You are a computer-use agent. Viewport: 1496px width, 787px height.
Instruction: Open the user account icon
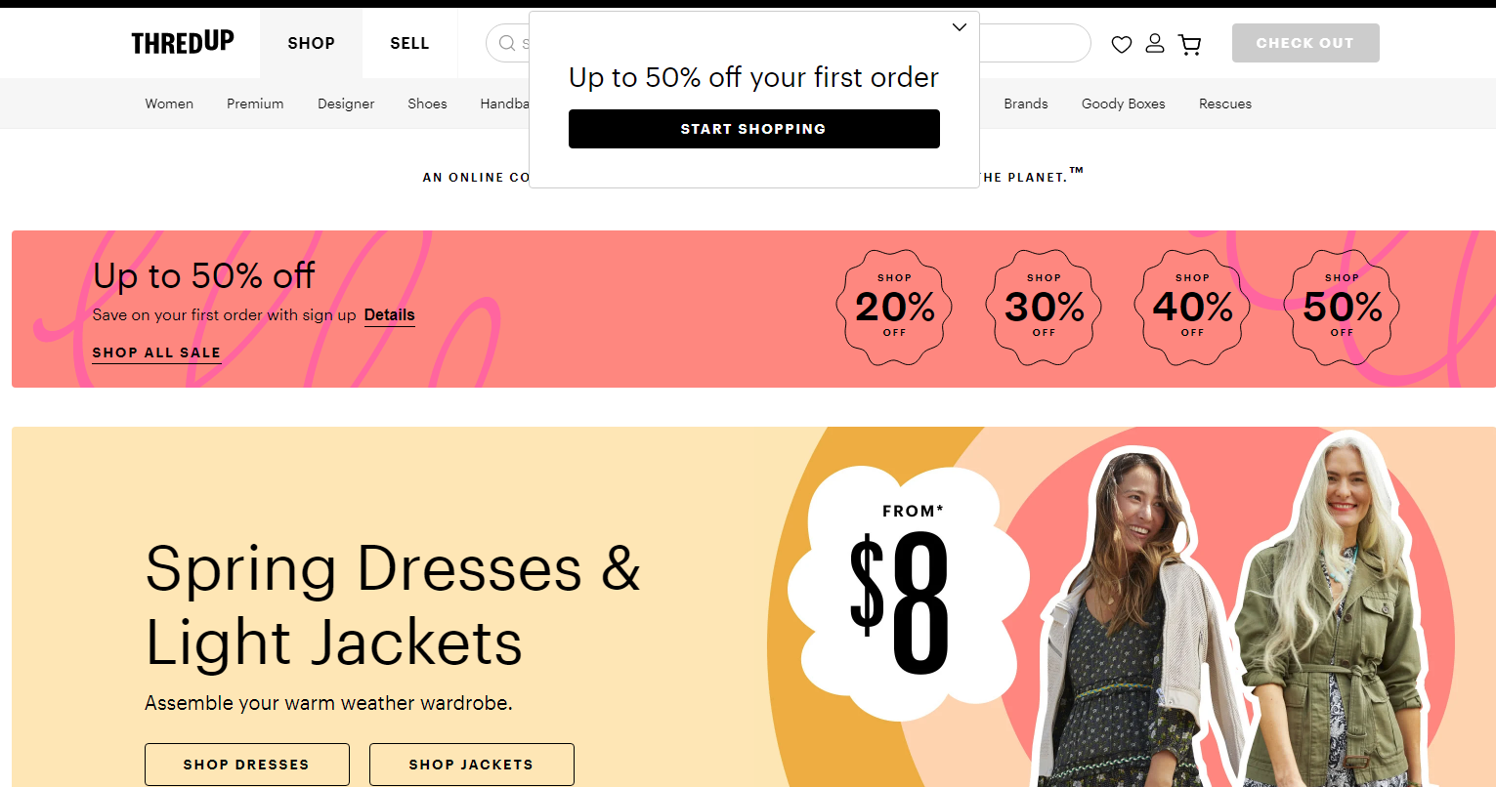(1155, 43)
